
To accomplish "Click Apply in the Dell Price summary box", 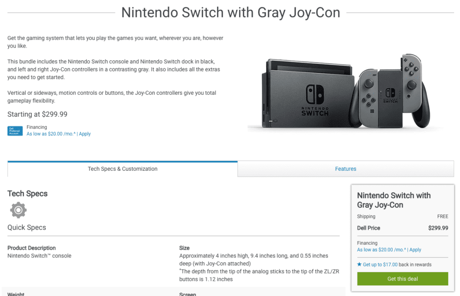I will [x=416, y=250].
